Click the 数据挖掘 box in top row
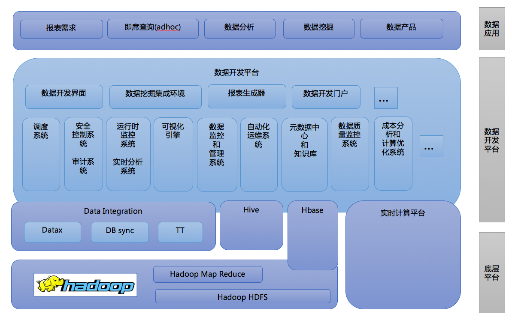This screenshot has width=521, height=317. 318,28
